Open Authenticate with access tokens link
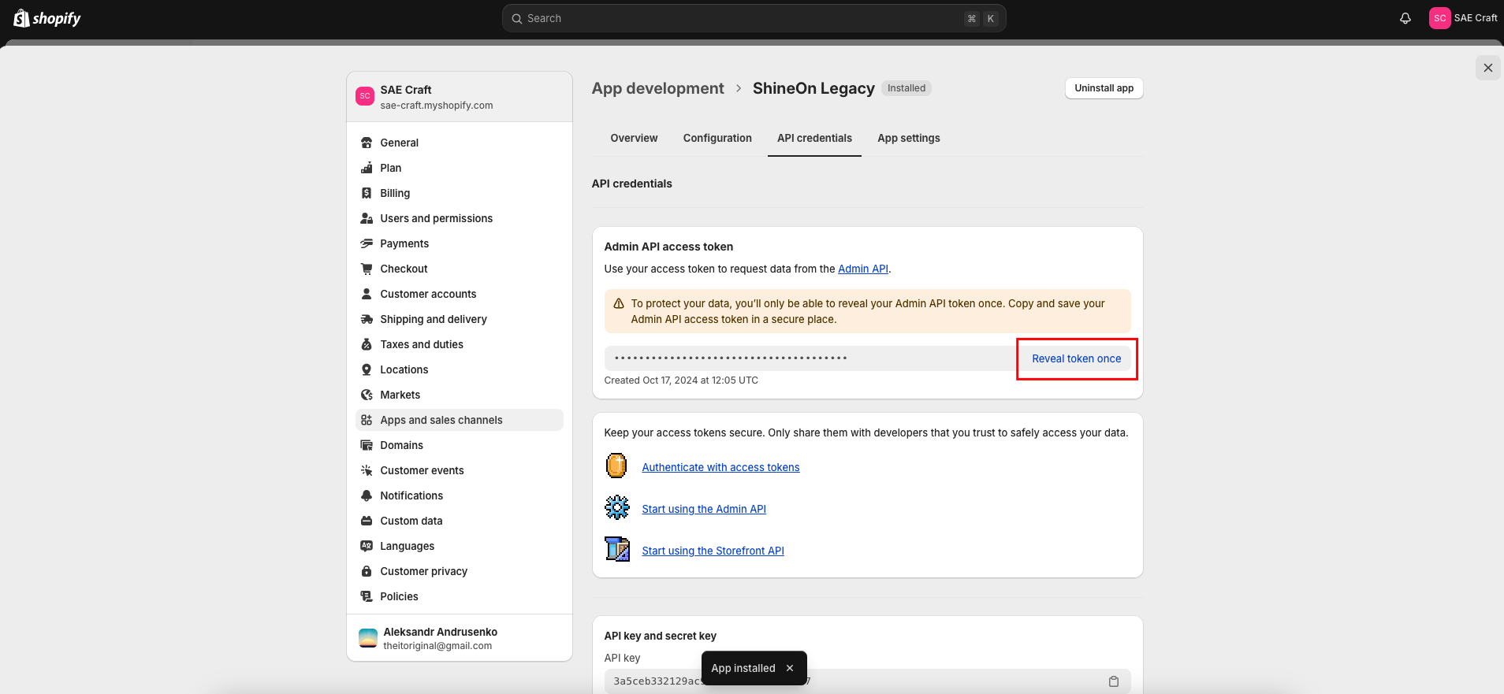This screenshot has width=1504, height=694. point(720,467)
